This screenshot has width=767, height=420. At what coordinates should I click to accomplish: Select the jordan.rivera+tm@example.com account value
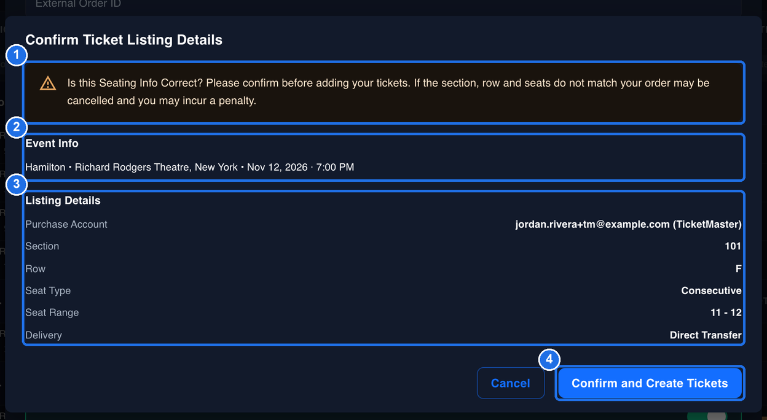[628, 224]
